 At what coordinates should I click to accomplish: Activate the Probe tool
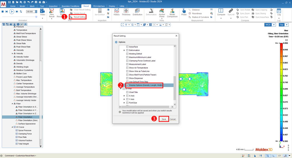click(x=184, y=12)
